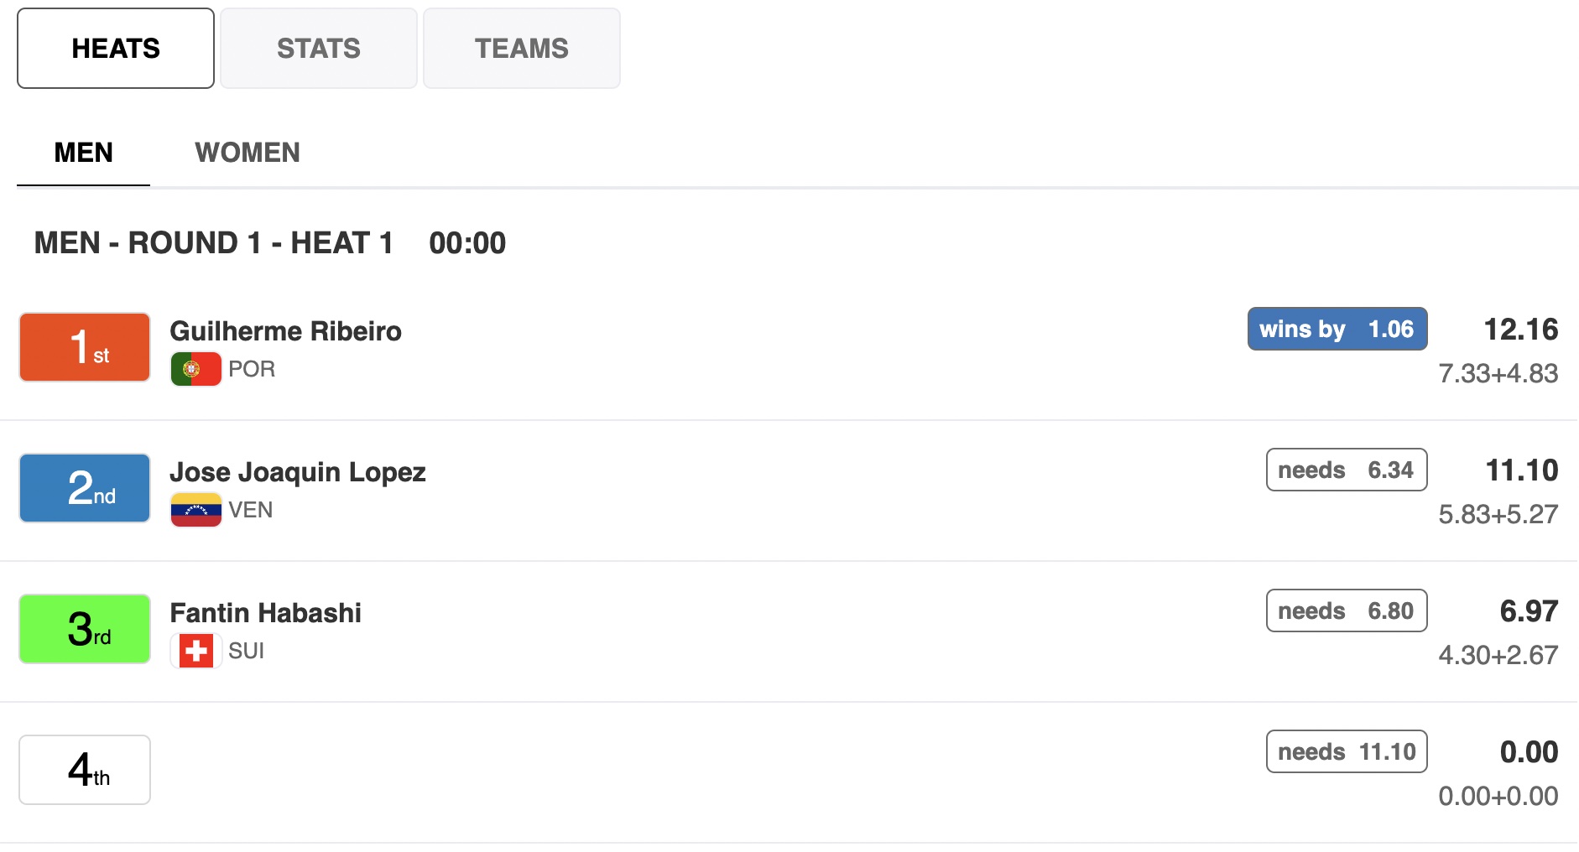Open Guilherme Ribeiro's athlete name

(x=285, y=331)
